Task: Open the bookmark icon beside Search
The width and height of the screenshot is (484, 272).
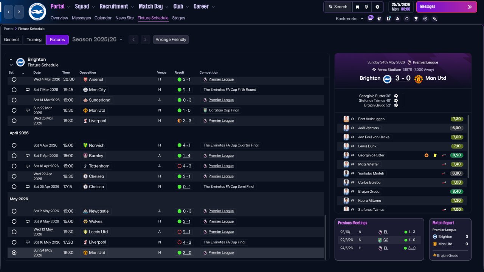Action: pyautogui.click(x=358, y=7)
